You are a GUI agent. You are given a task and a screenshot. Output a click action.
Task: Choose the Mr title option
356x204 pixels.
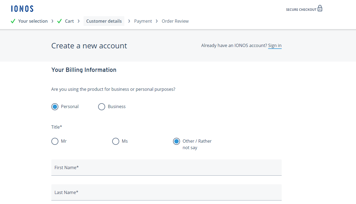55,141
